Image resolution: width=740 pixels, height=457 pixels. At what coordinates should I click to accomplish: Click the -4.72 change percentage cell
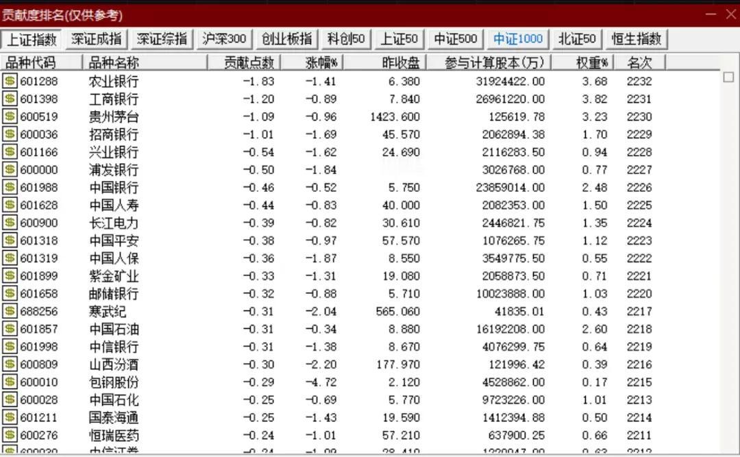point(321,382)
